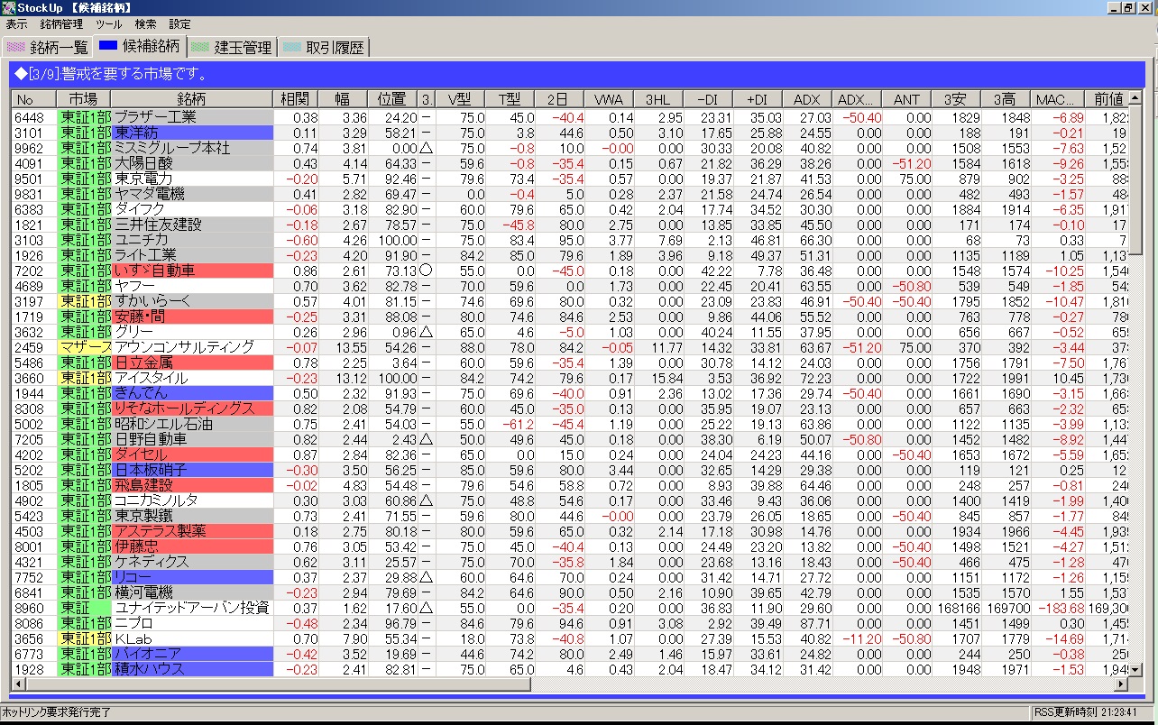Sort by the ADX column header

(807, 99)
